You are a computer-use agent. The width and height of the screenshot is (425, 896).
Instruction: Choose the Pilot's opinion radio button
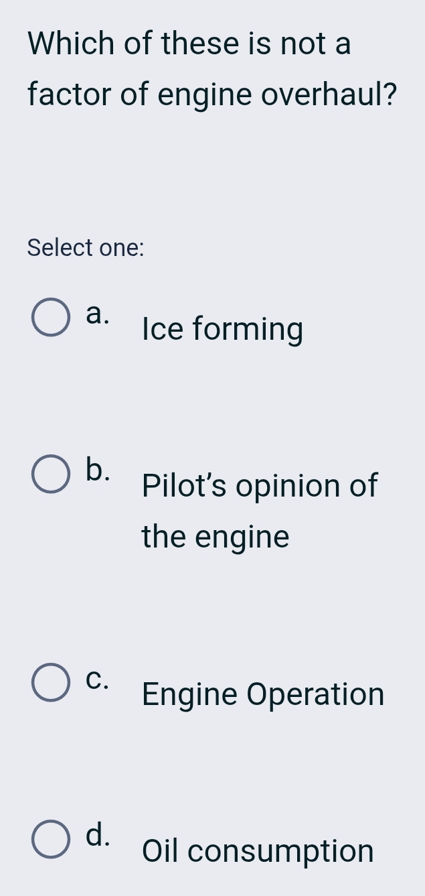[x=51, y=474]
